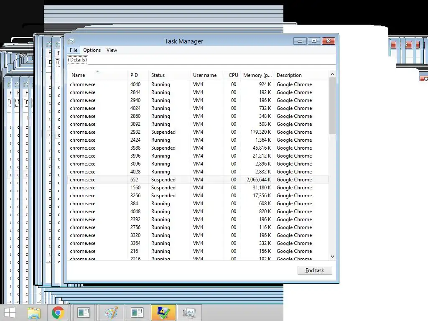The image size is (428, 321).
Task: Close the Task Manager window
Action: point(329,41)
